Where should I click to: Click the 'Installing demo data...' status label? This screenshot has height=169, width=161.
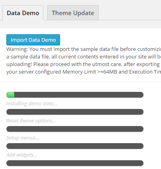coord(32,103)
